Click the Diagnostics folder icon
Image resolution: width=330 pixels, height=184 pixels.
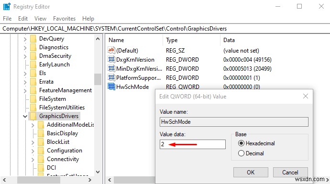coord(33,47)
